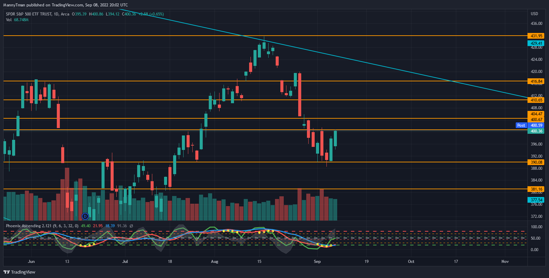Click the 392.00 price axis tick
Viewport: 549px width, 278px height.
(536, 156)
